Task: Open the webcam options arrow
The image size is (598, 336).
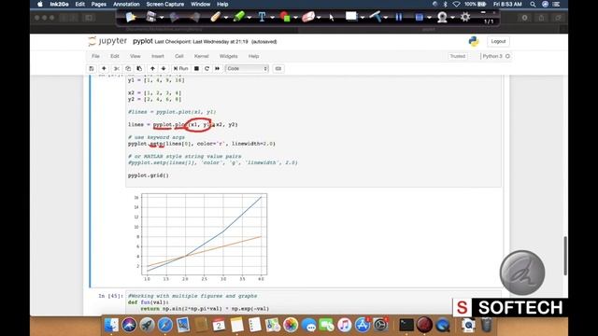Action: [452, 18]
